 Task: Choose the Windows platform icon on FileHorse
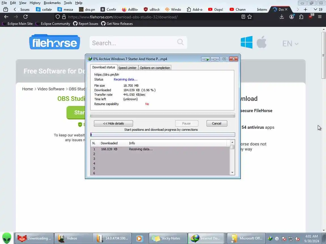click(246, 42)
